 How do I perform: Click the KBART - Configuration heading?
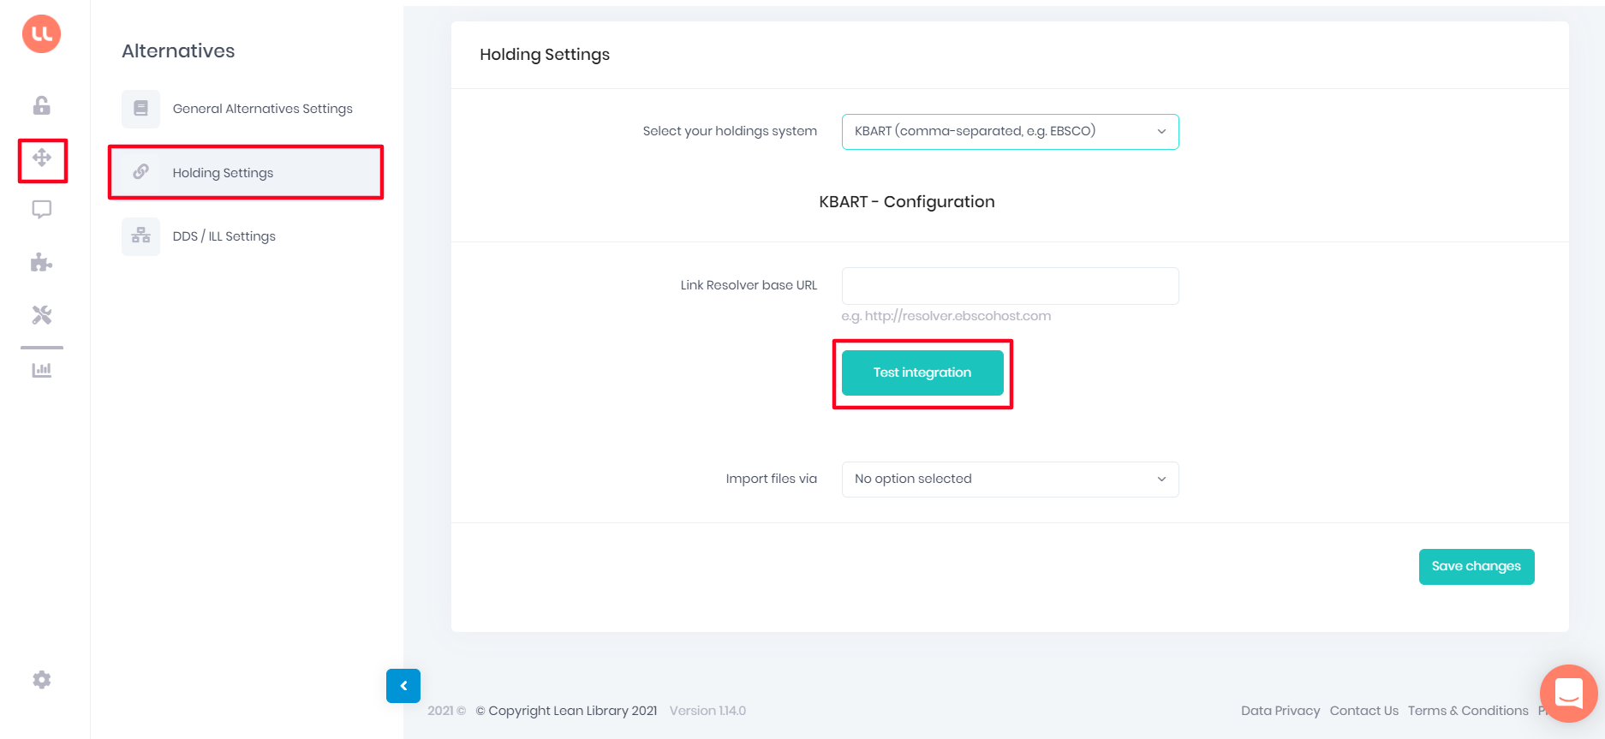point(907,202)
